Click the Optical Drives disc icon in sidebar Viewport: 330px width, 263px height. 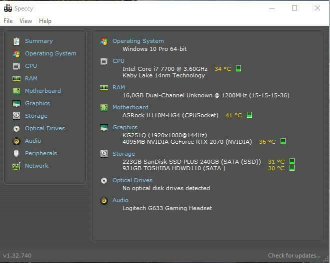tap(16, 129)
